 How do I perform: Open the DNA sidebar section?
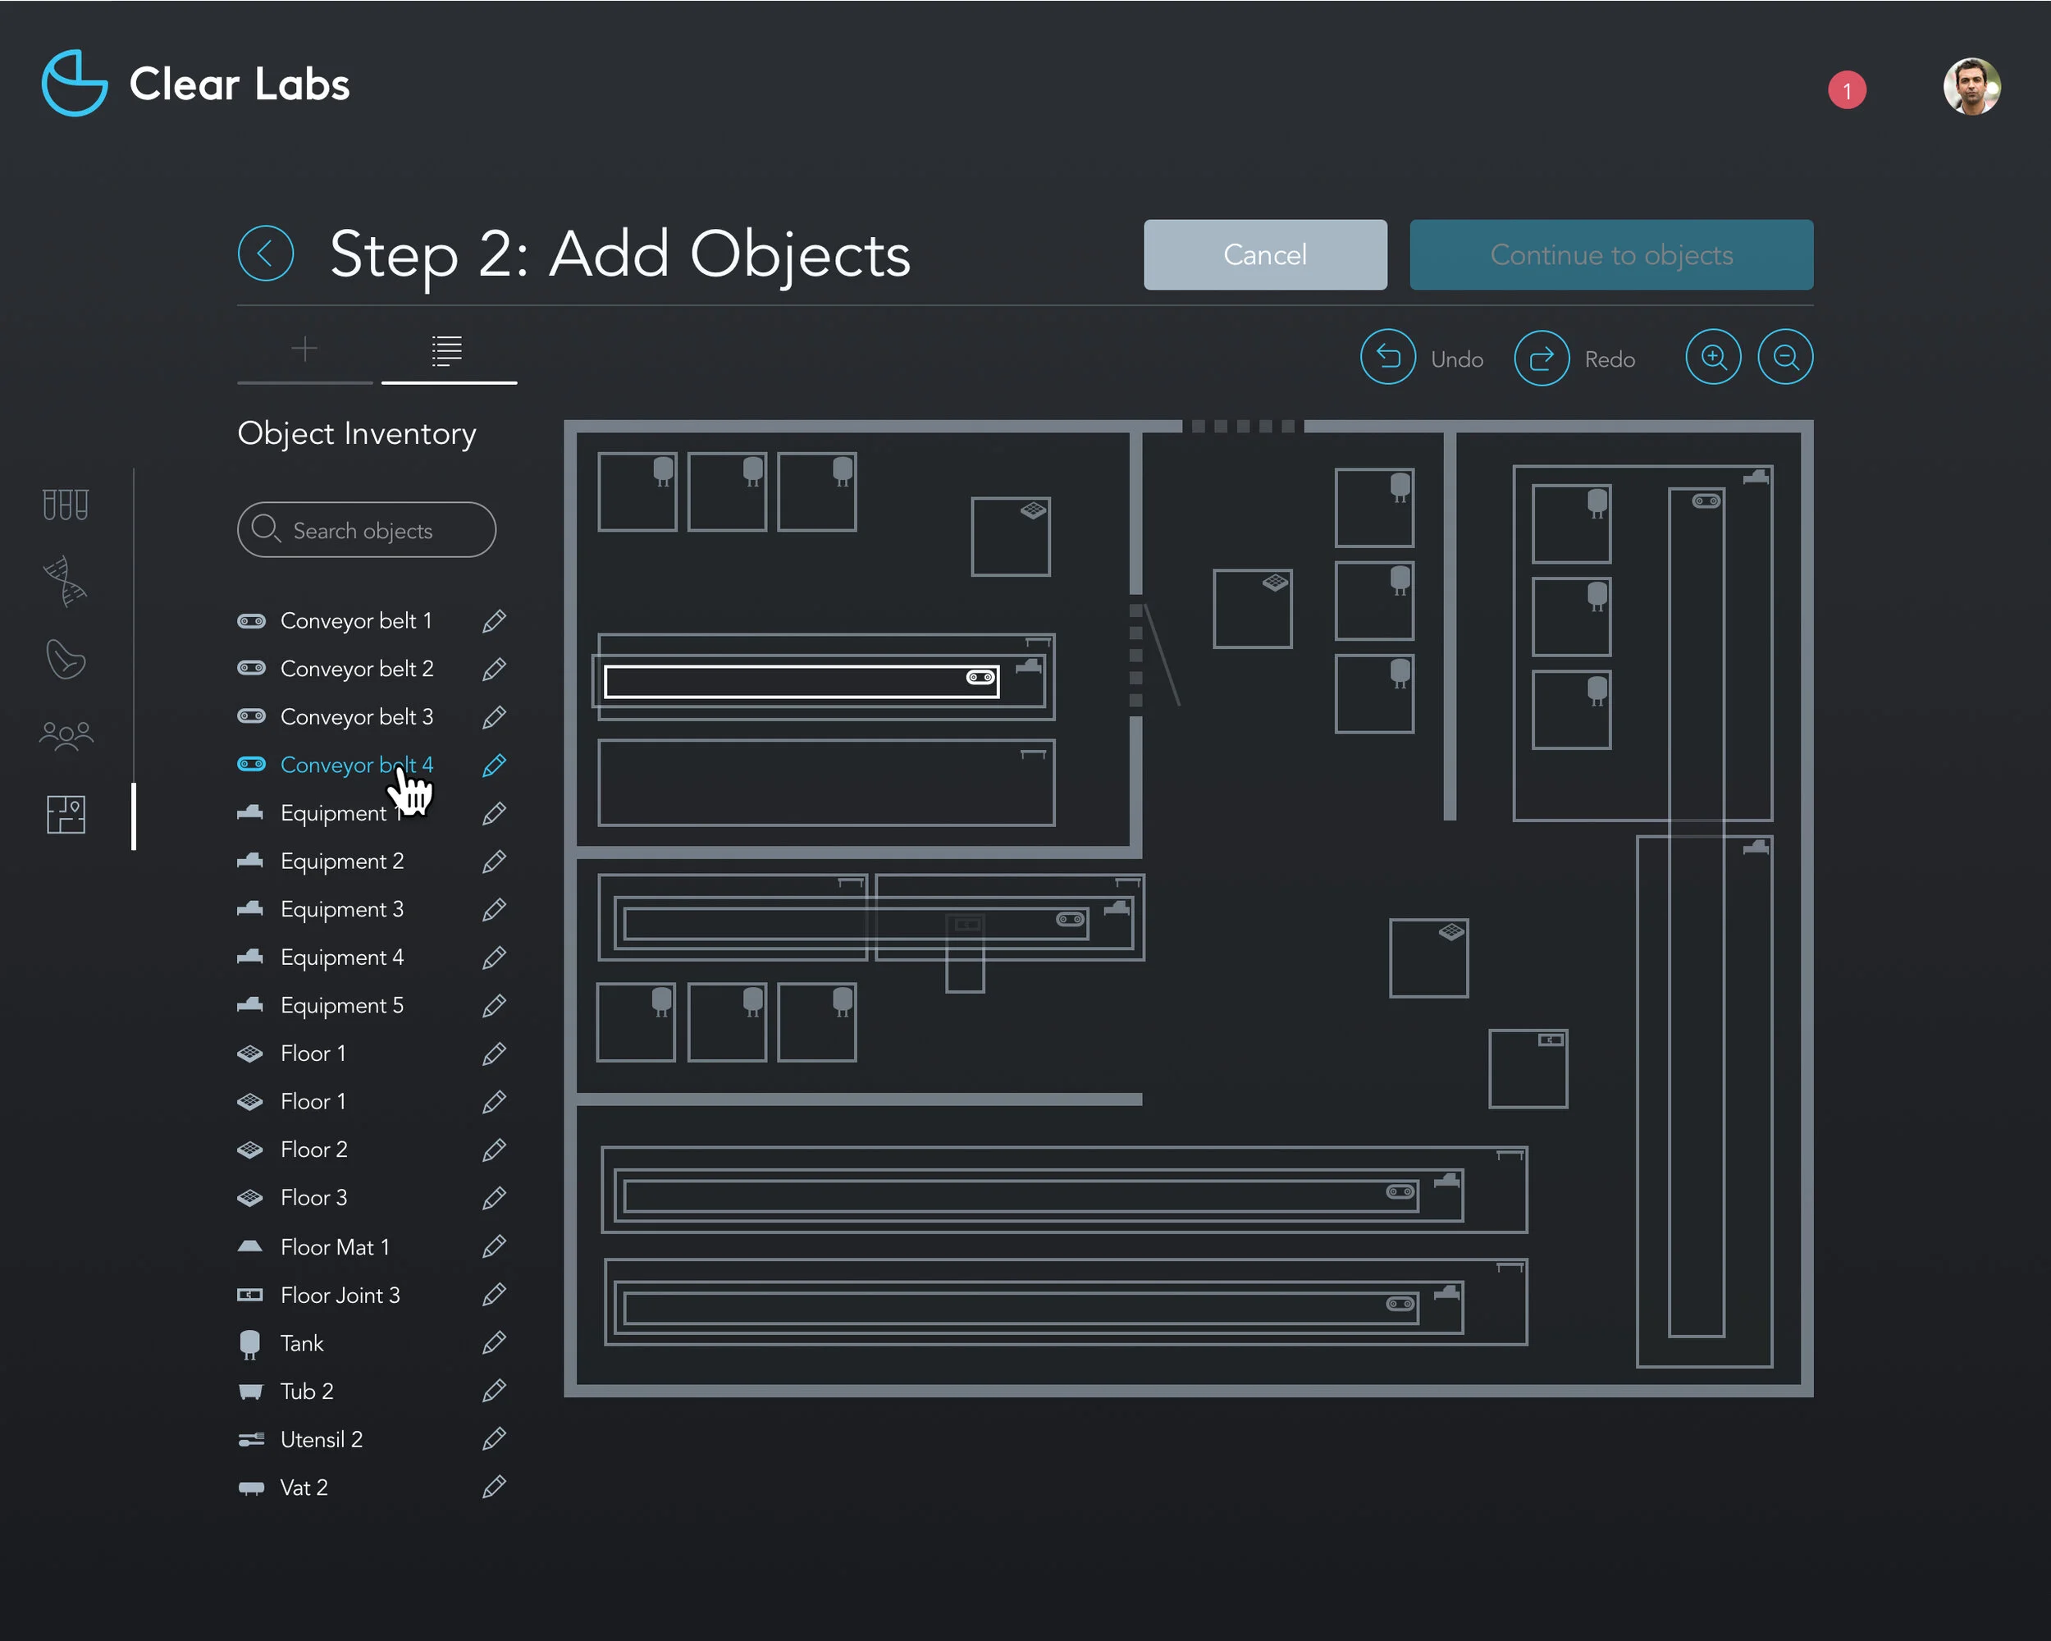[x=66, y=580]
